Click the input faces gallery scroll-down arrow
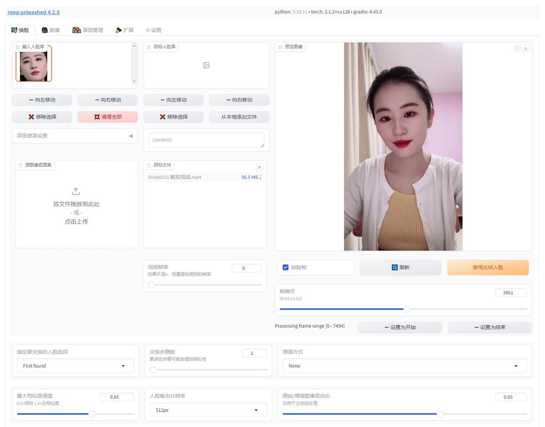Image resolution: width=545 pixels, height=427 pixels. [x=134, y=81]
